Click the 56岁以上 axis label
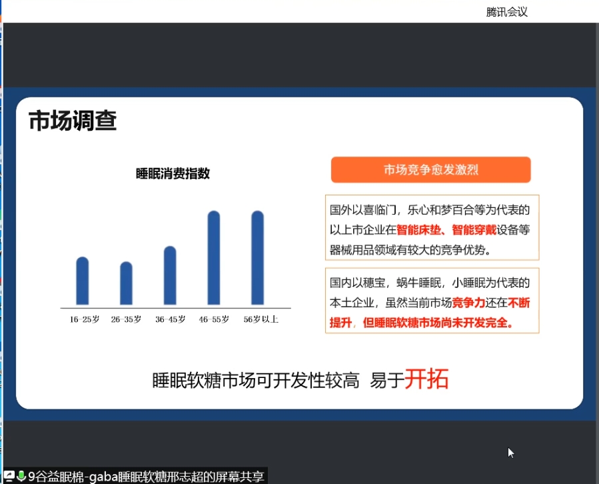 (261, 319)
